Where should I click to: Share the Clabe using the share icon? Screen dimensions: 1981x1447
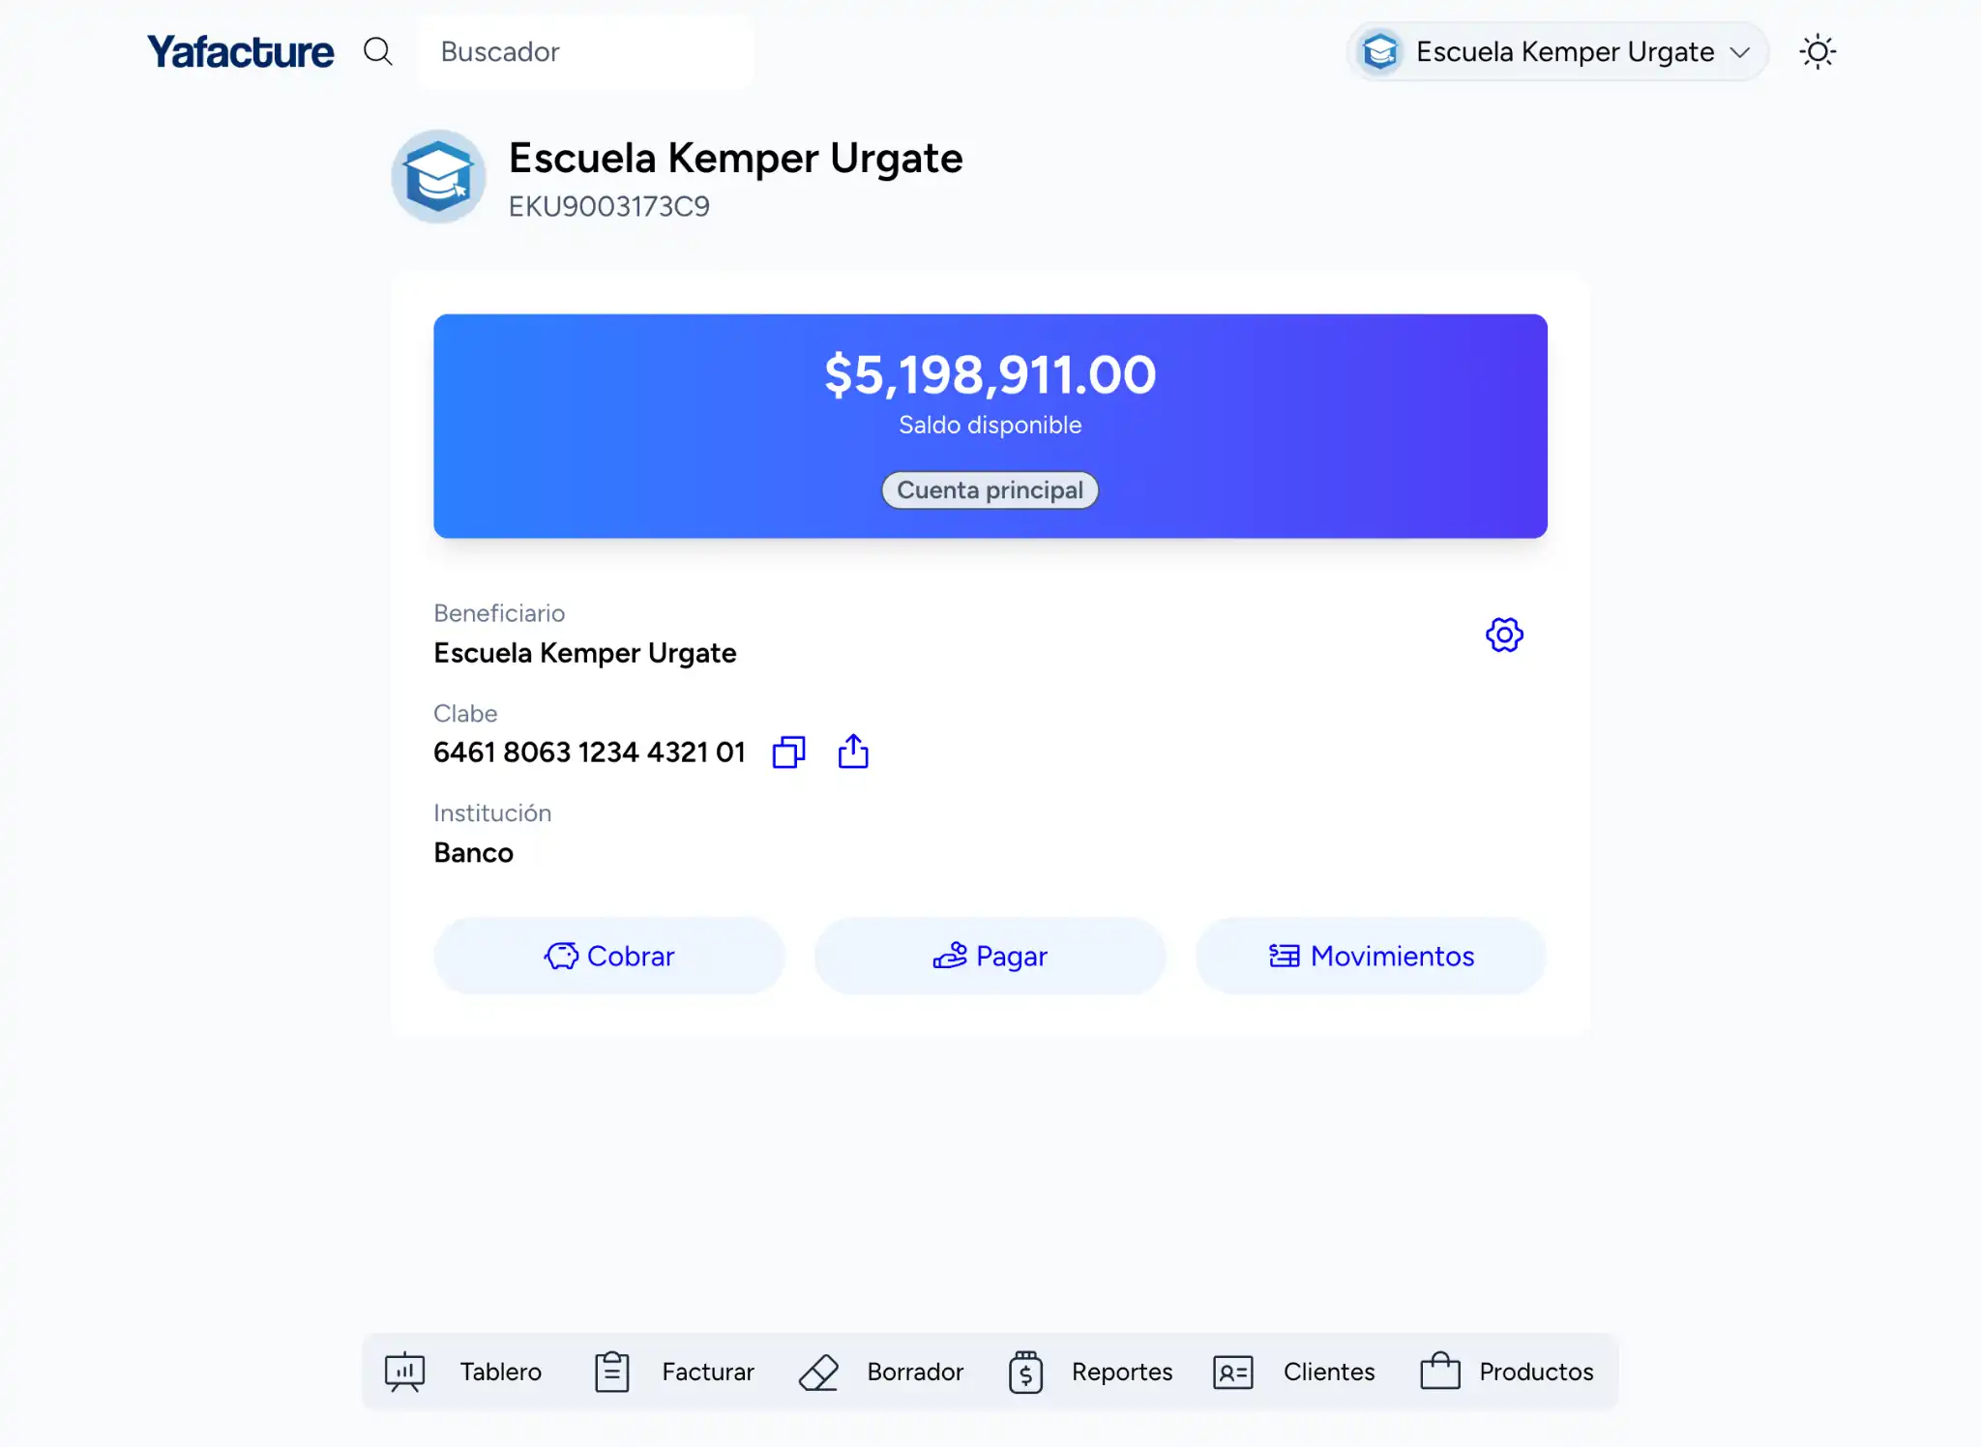(852, 752)
